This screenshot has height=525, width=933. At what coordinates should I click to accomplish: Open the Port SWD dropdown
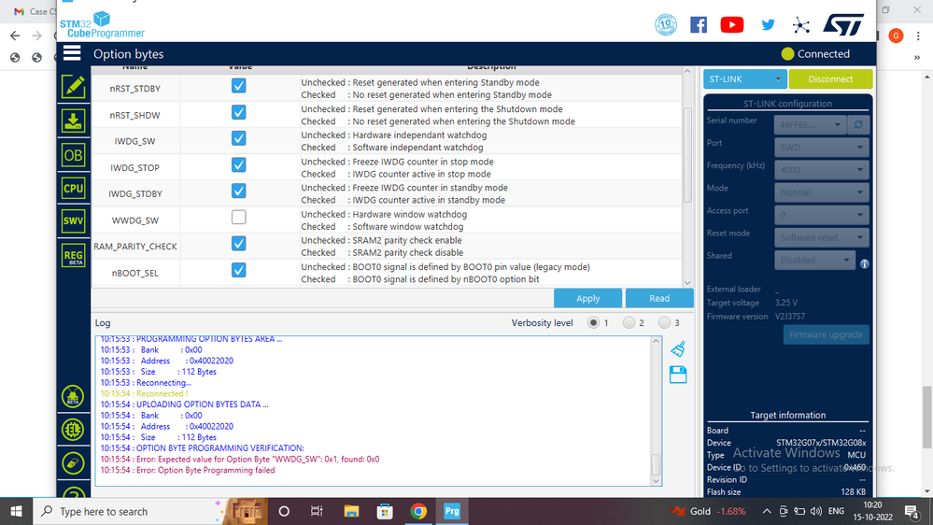[x=821, y=147]
